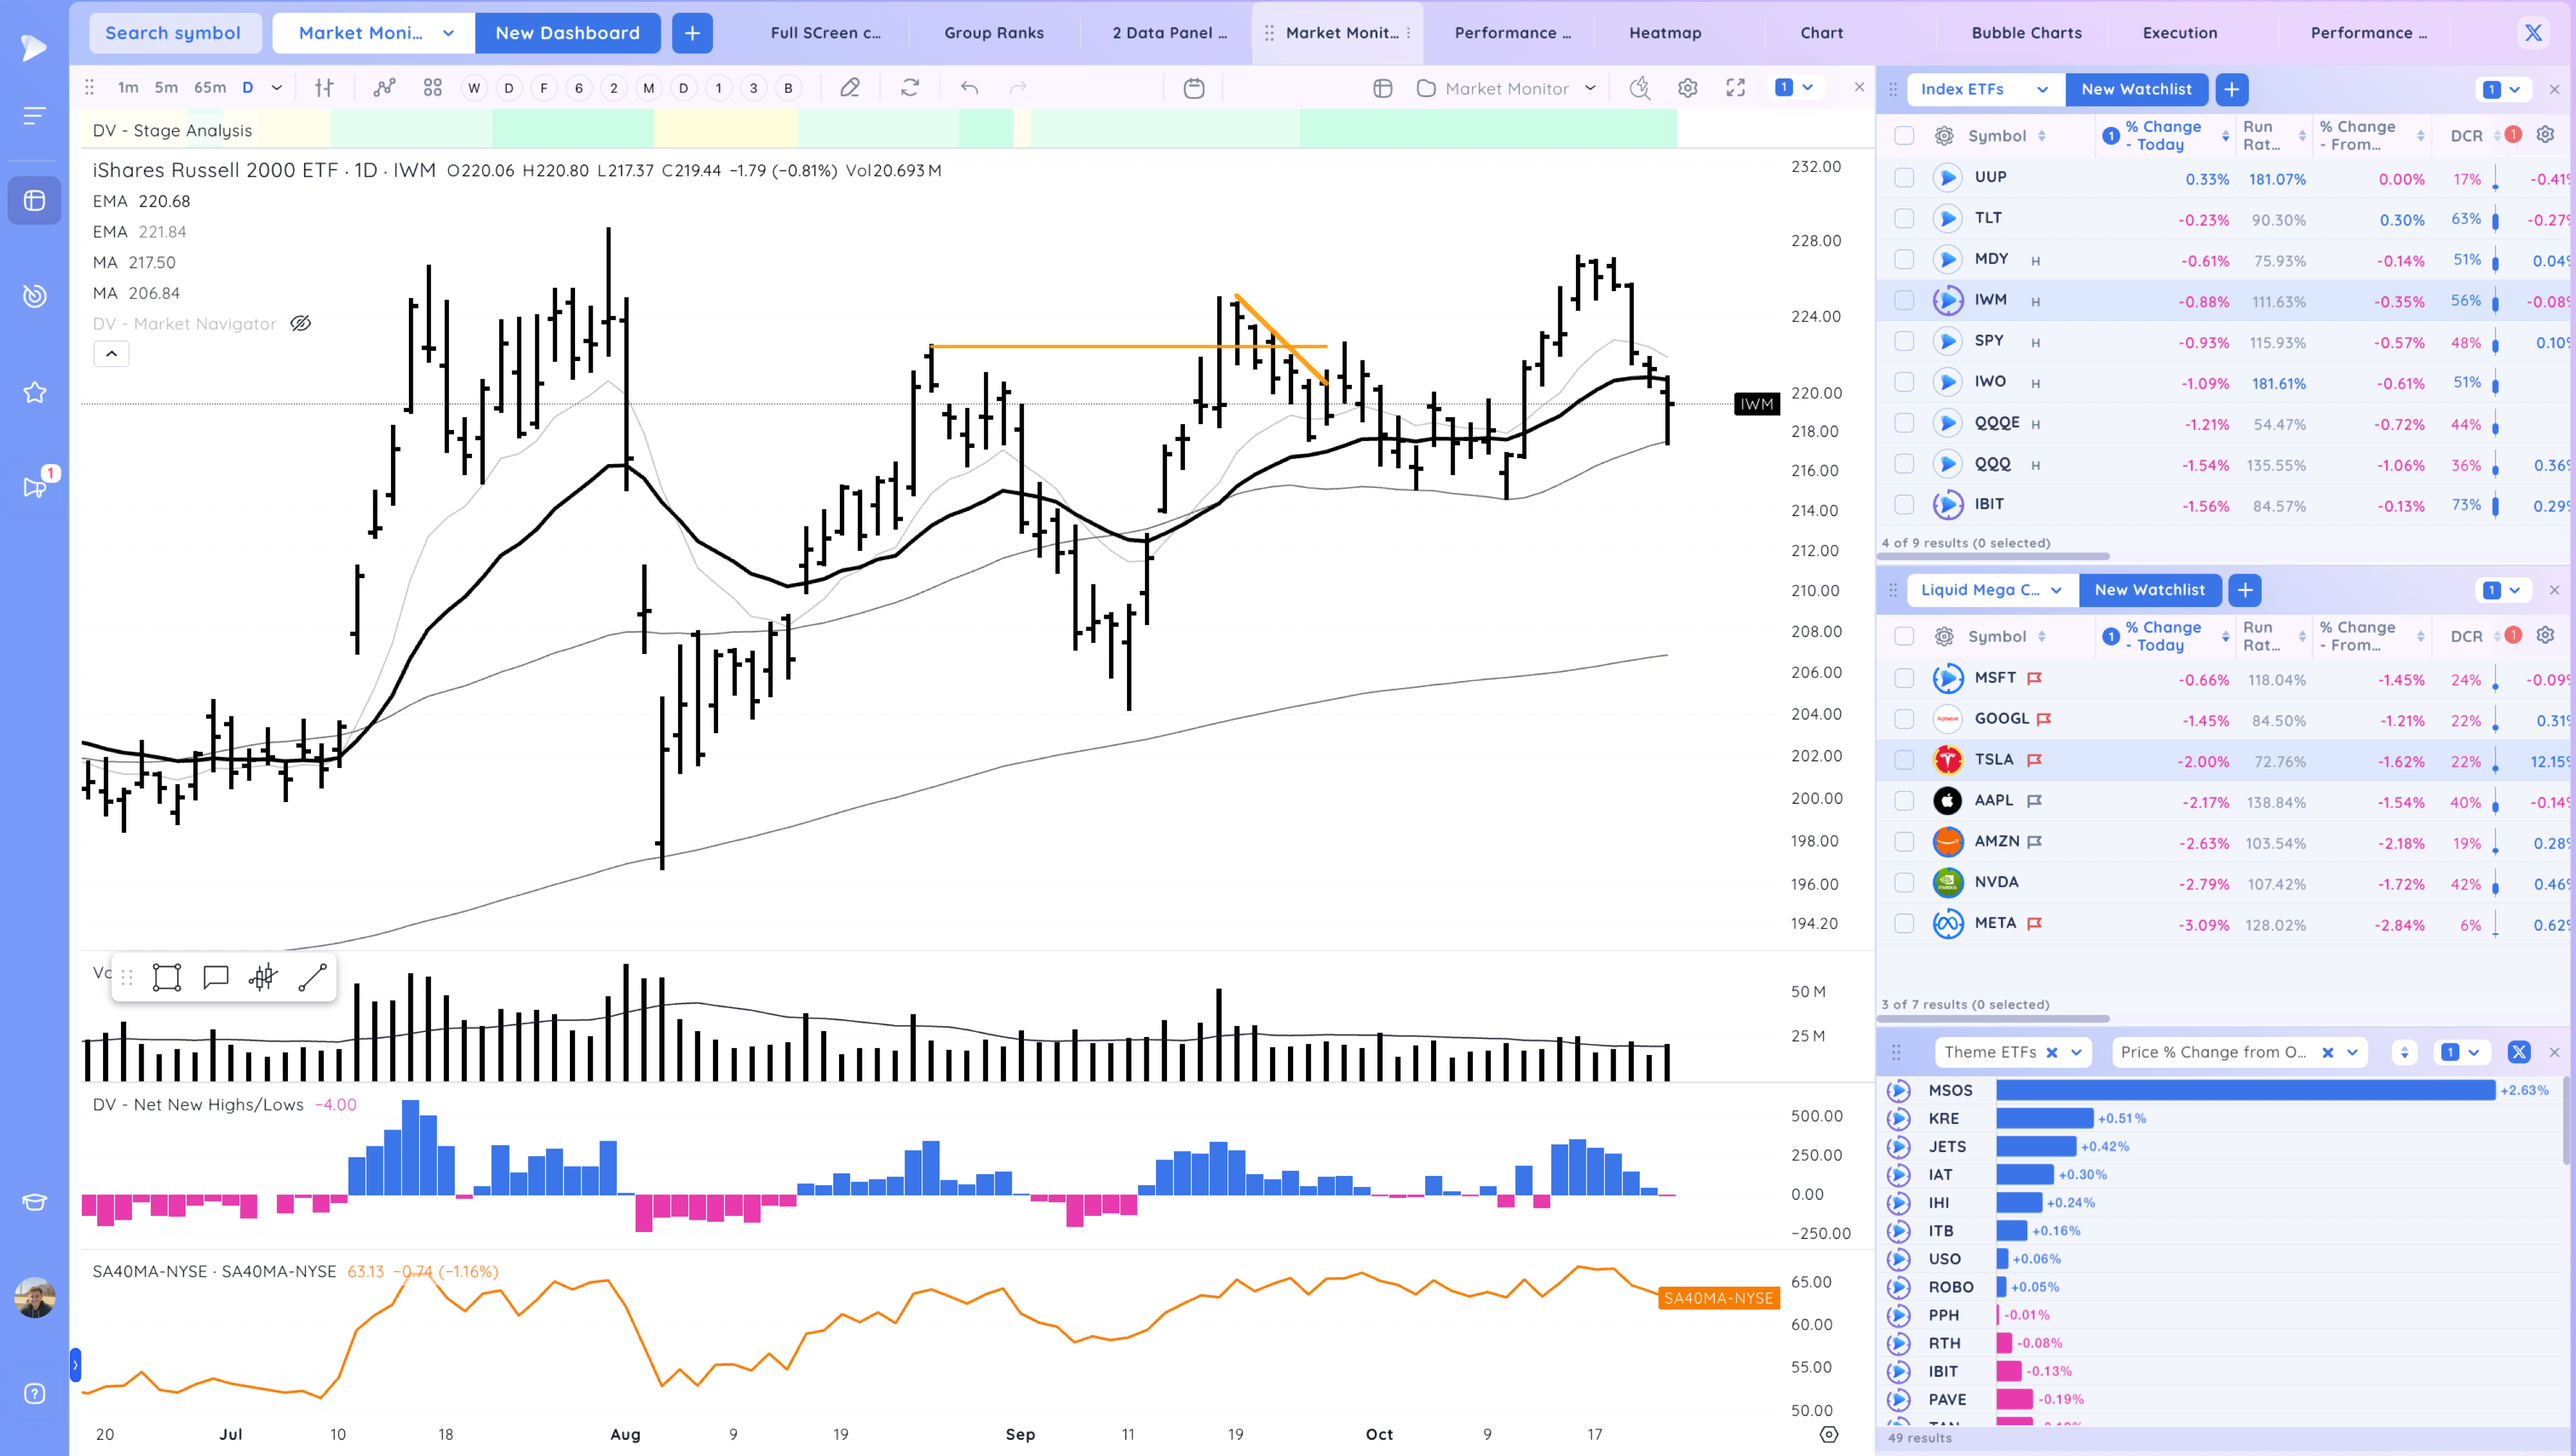2576x1456 pixels.
Task: Open the Index ETFs watchlist dropdown
Action: pyautogui.click(x=2043, y=89)
